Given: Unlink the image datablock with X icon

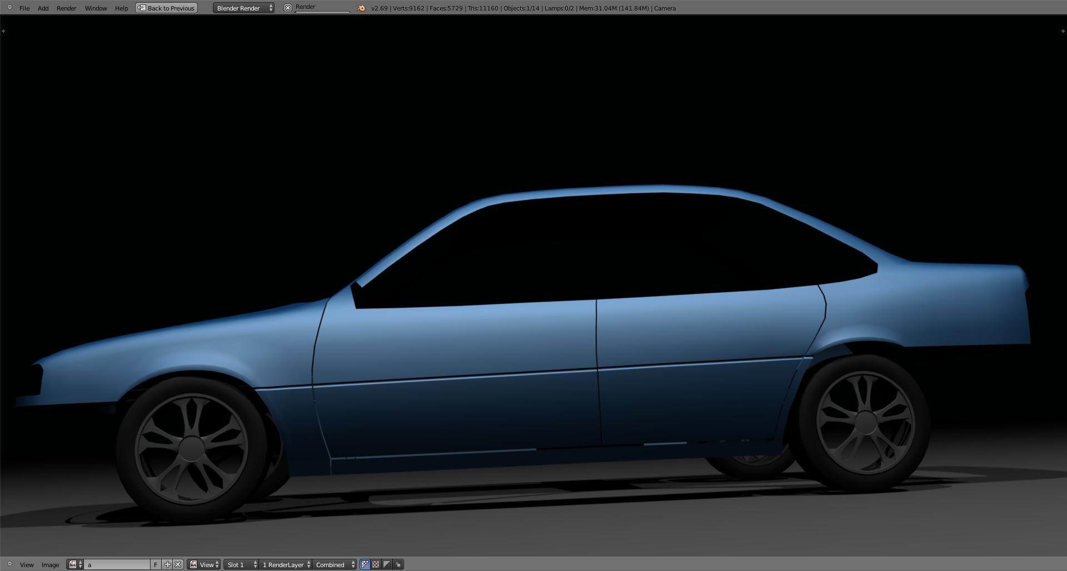Looking at the screenshot, I should [x=178, y=564].
